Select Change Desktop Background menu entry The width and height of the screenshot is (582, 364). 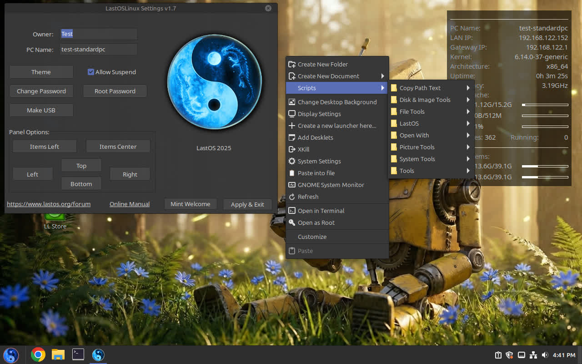coord(337,102)
